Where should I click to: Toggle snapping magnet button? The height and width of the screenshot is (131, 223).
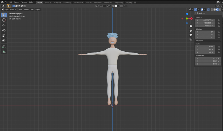coord(113,6)
